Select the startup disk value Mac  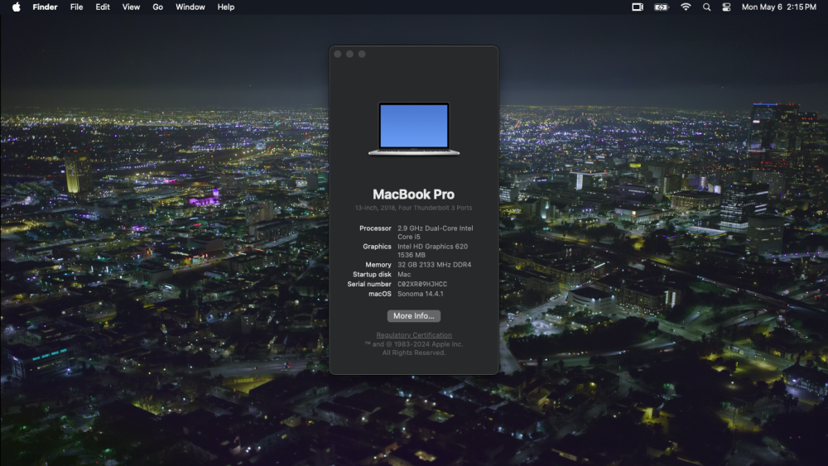tap(404, 275)
